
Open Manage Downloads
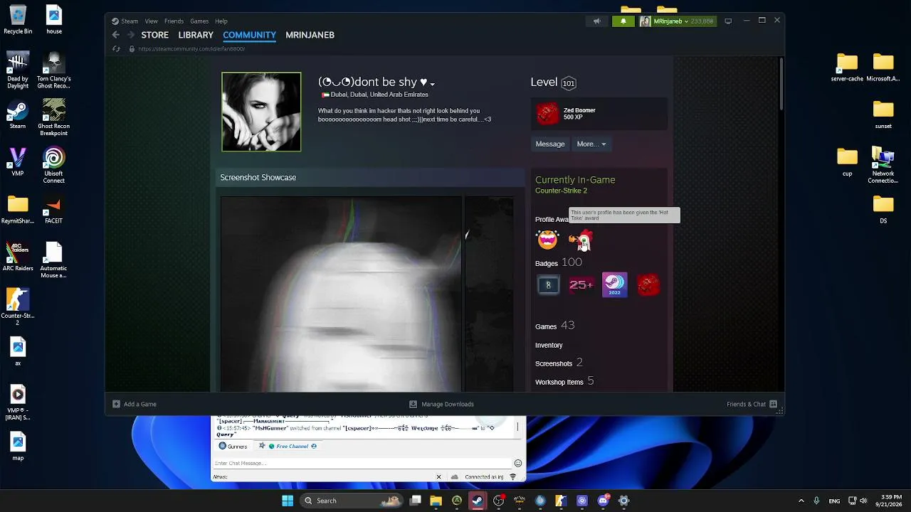[441, 404]
